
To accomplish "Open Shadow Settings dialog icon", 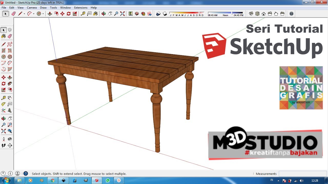I will click(158, 14).
